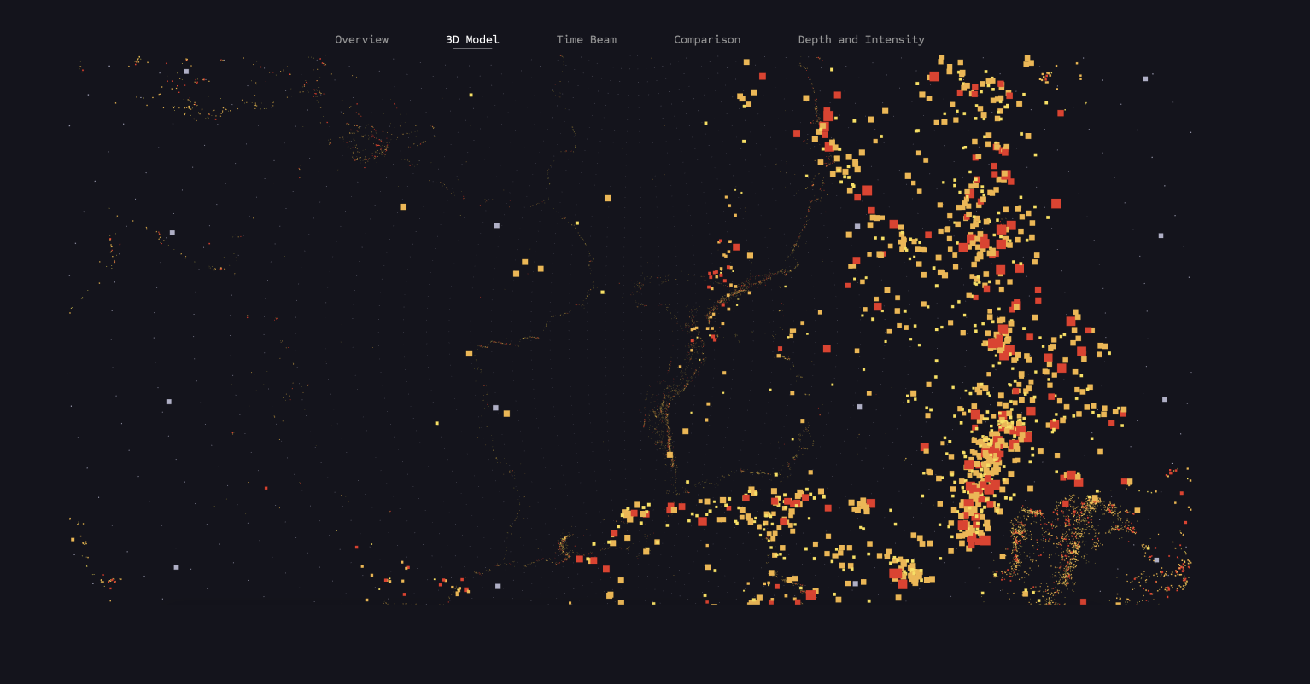Open the Overview tab
The image size is (1310, 684).
coord(361,39)
